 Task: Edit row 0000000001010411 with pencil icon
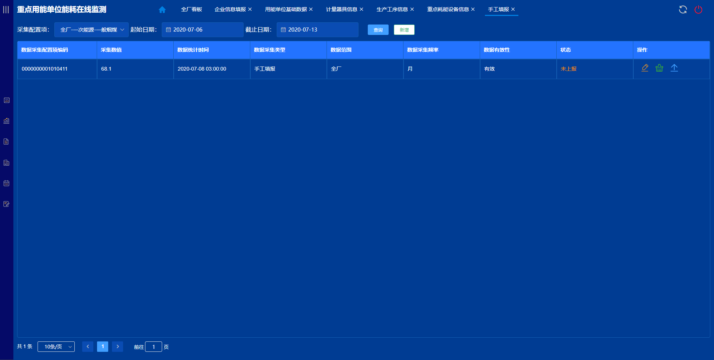tap(645, 68)
